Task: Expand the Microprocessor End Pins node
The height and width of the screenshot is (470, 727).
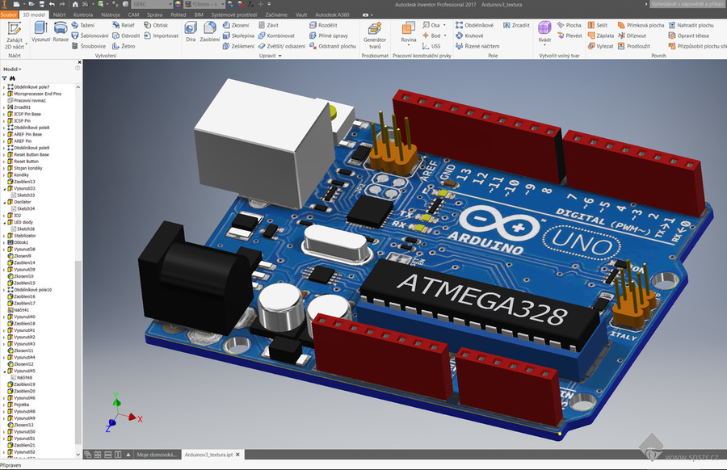Action: [x=4, y=94]
